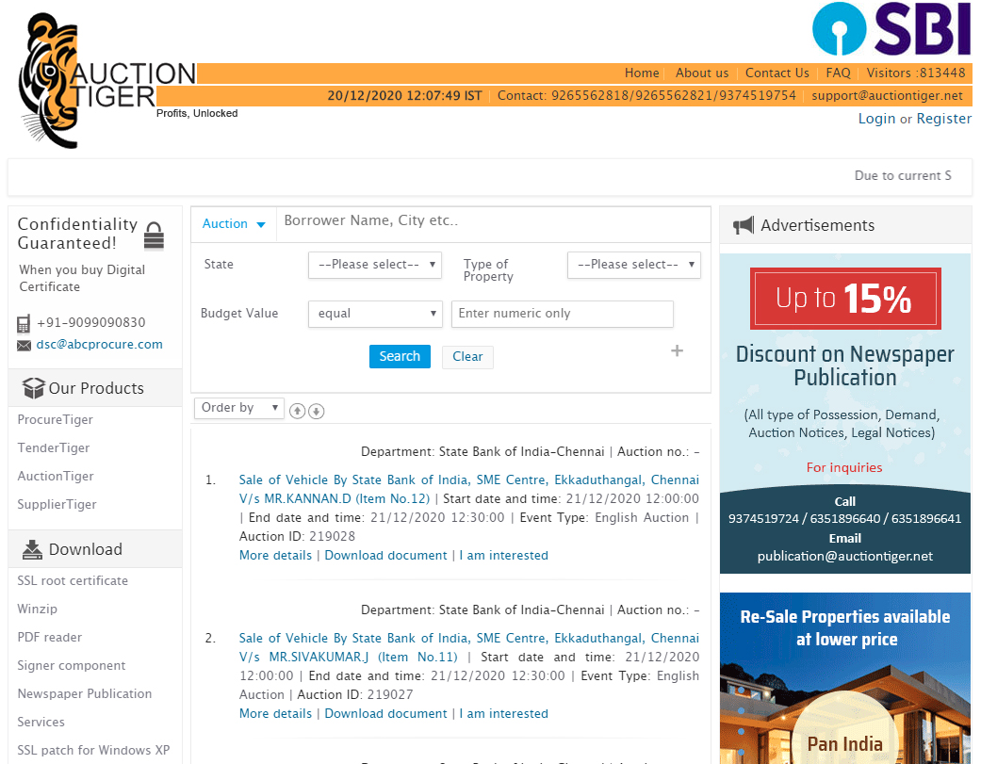Click the 15% newspaper publication discount ad
Screen dimensions: 981x764
point(845,414)
